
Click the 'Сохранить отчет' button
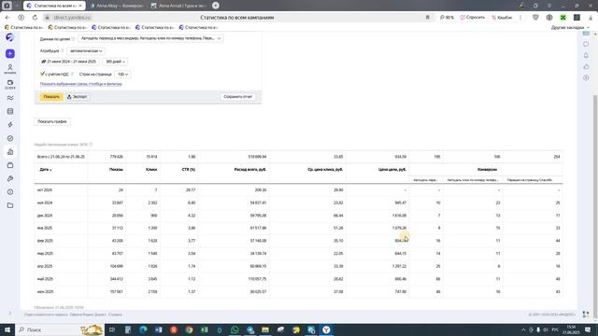(237, 97)
